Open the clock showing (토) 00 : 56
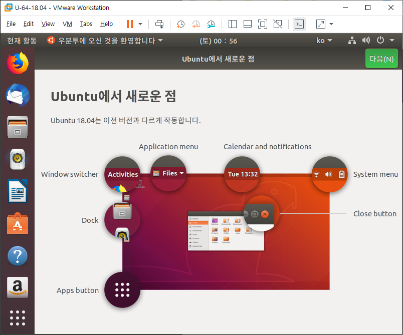Viewport: 403px width, 335px height. [219, 41]
